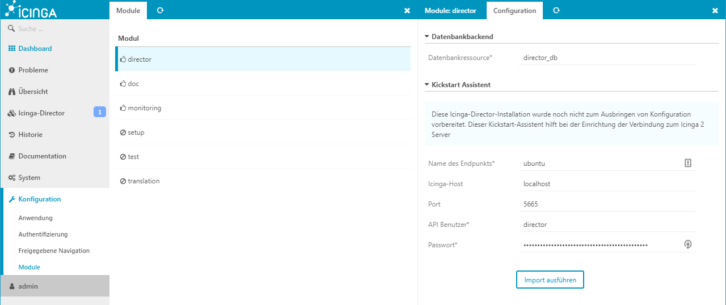Click the icon beside the Passwort field

pos(687,244)
